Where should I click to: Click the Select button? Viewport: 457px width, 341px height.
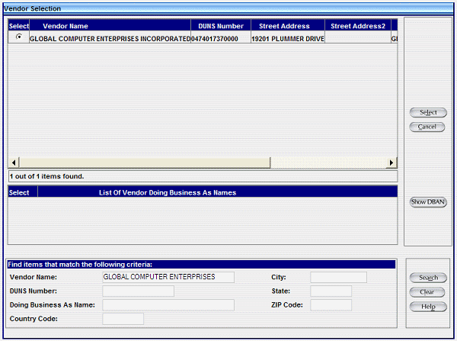428,112
